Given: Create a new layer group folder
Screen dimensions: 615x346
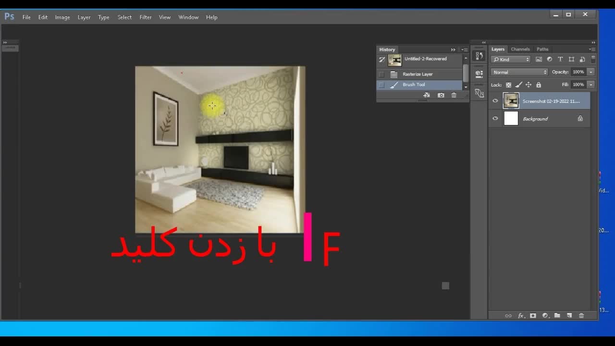Looking at the screenshot, I should 557,316.
